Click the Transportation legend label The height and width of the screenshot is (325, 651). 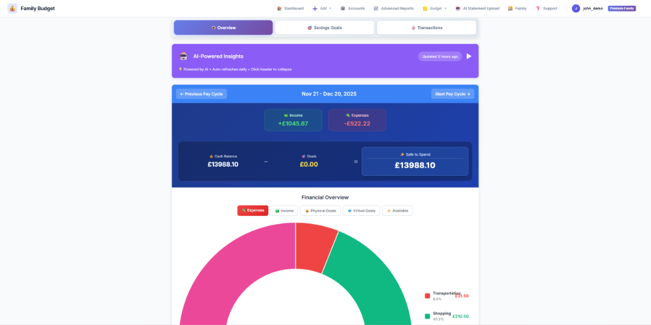(447, 293)
